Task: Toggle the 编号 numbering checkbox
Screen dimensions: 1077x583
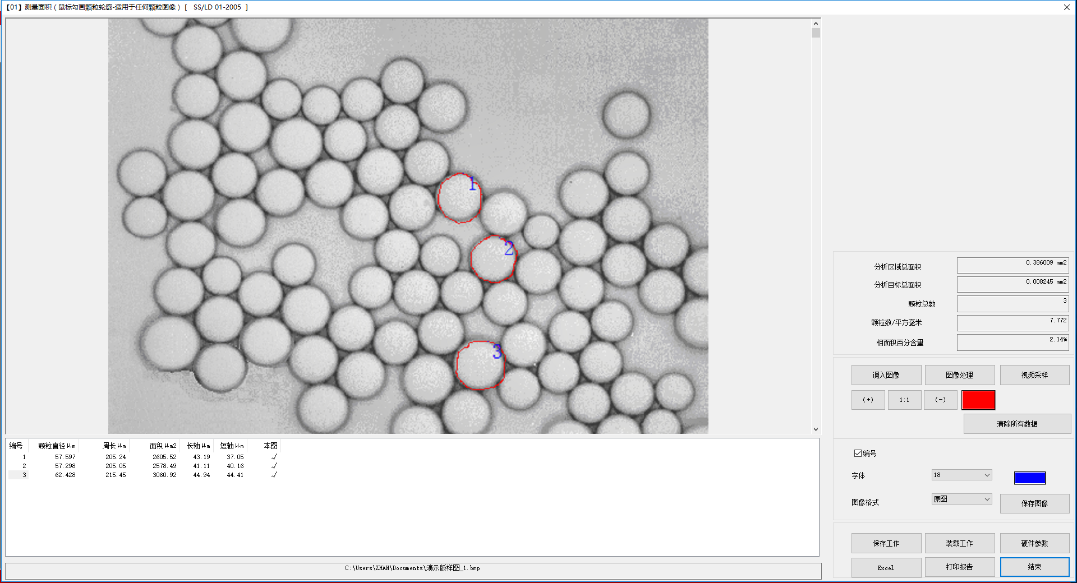Action: 858,454
